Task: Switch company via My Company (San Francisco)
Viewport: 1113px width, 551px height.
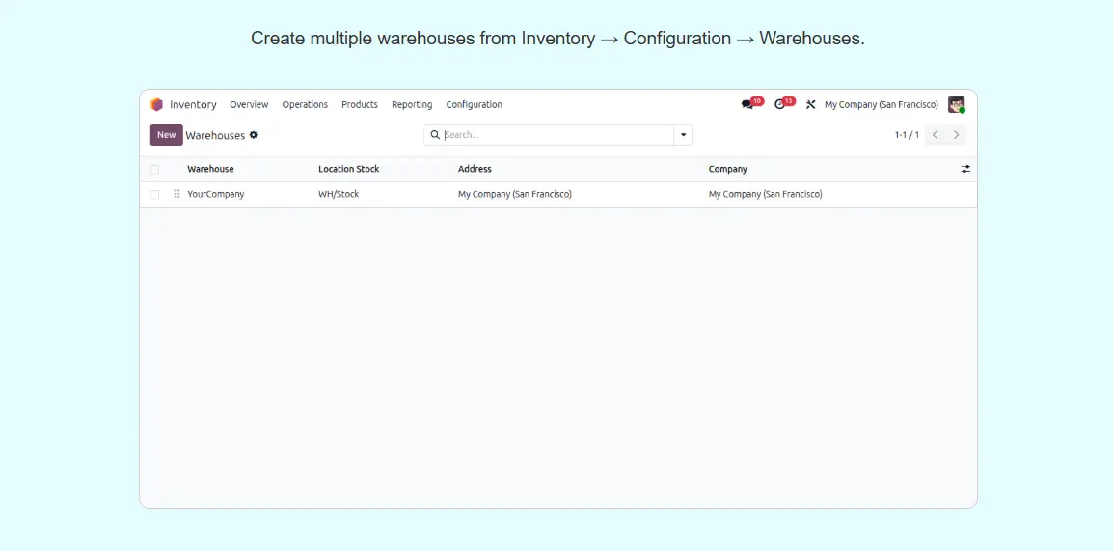Action: (x=881, y=104)
